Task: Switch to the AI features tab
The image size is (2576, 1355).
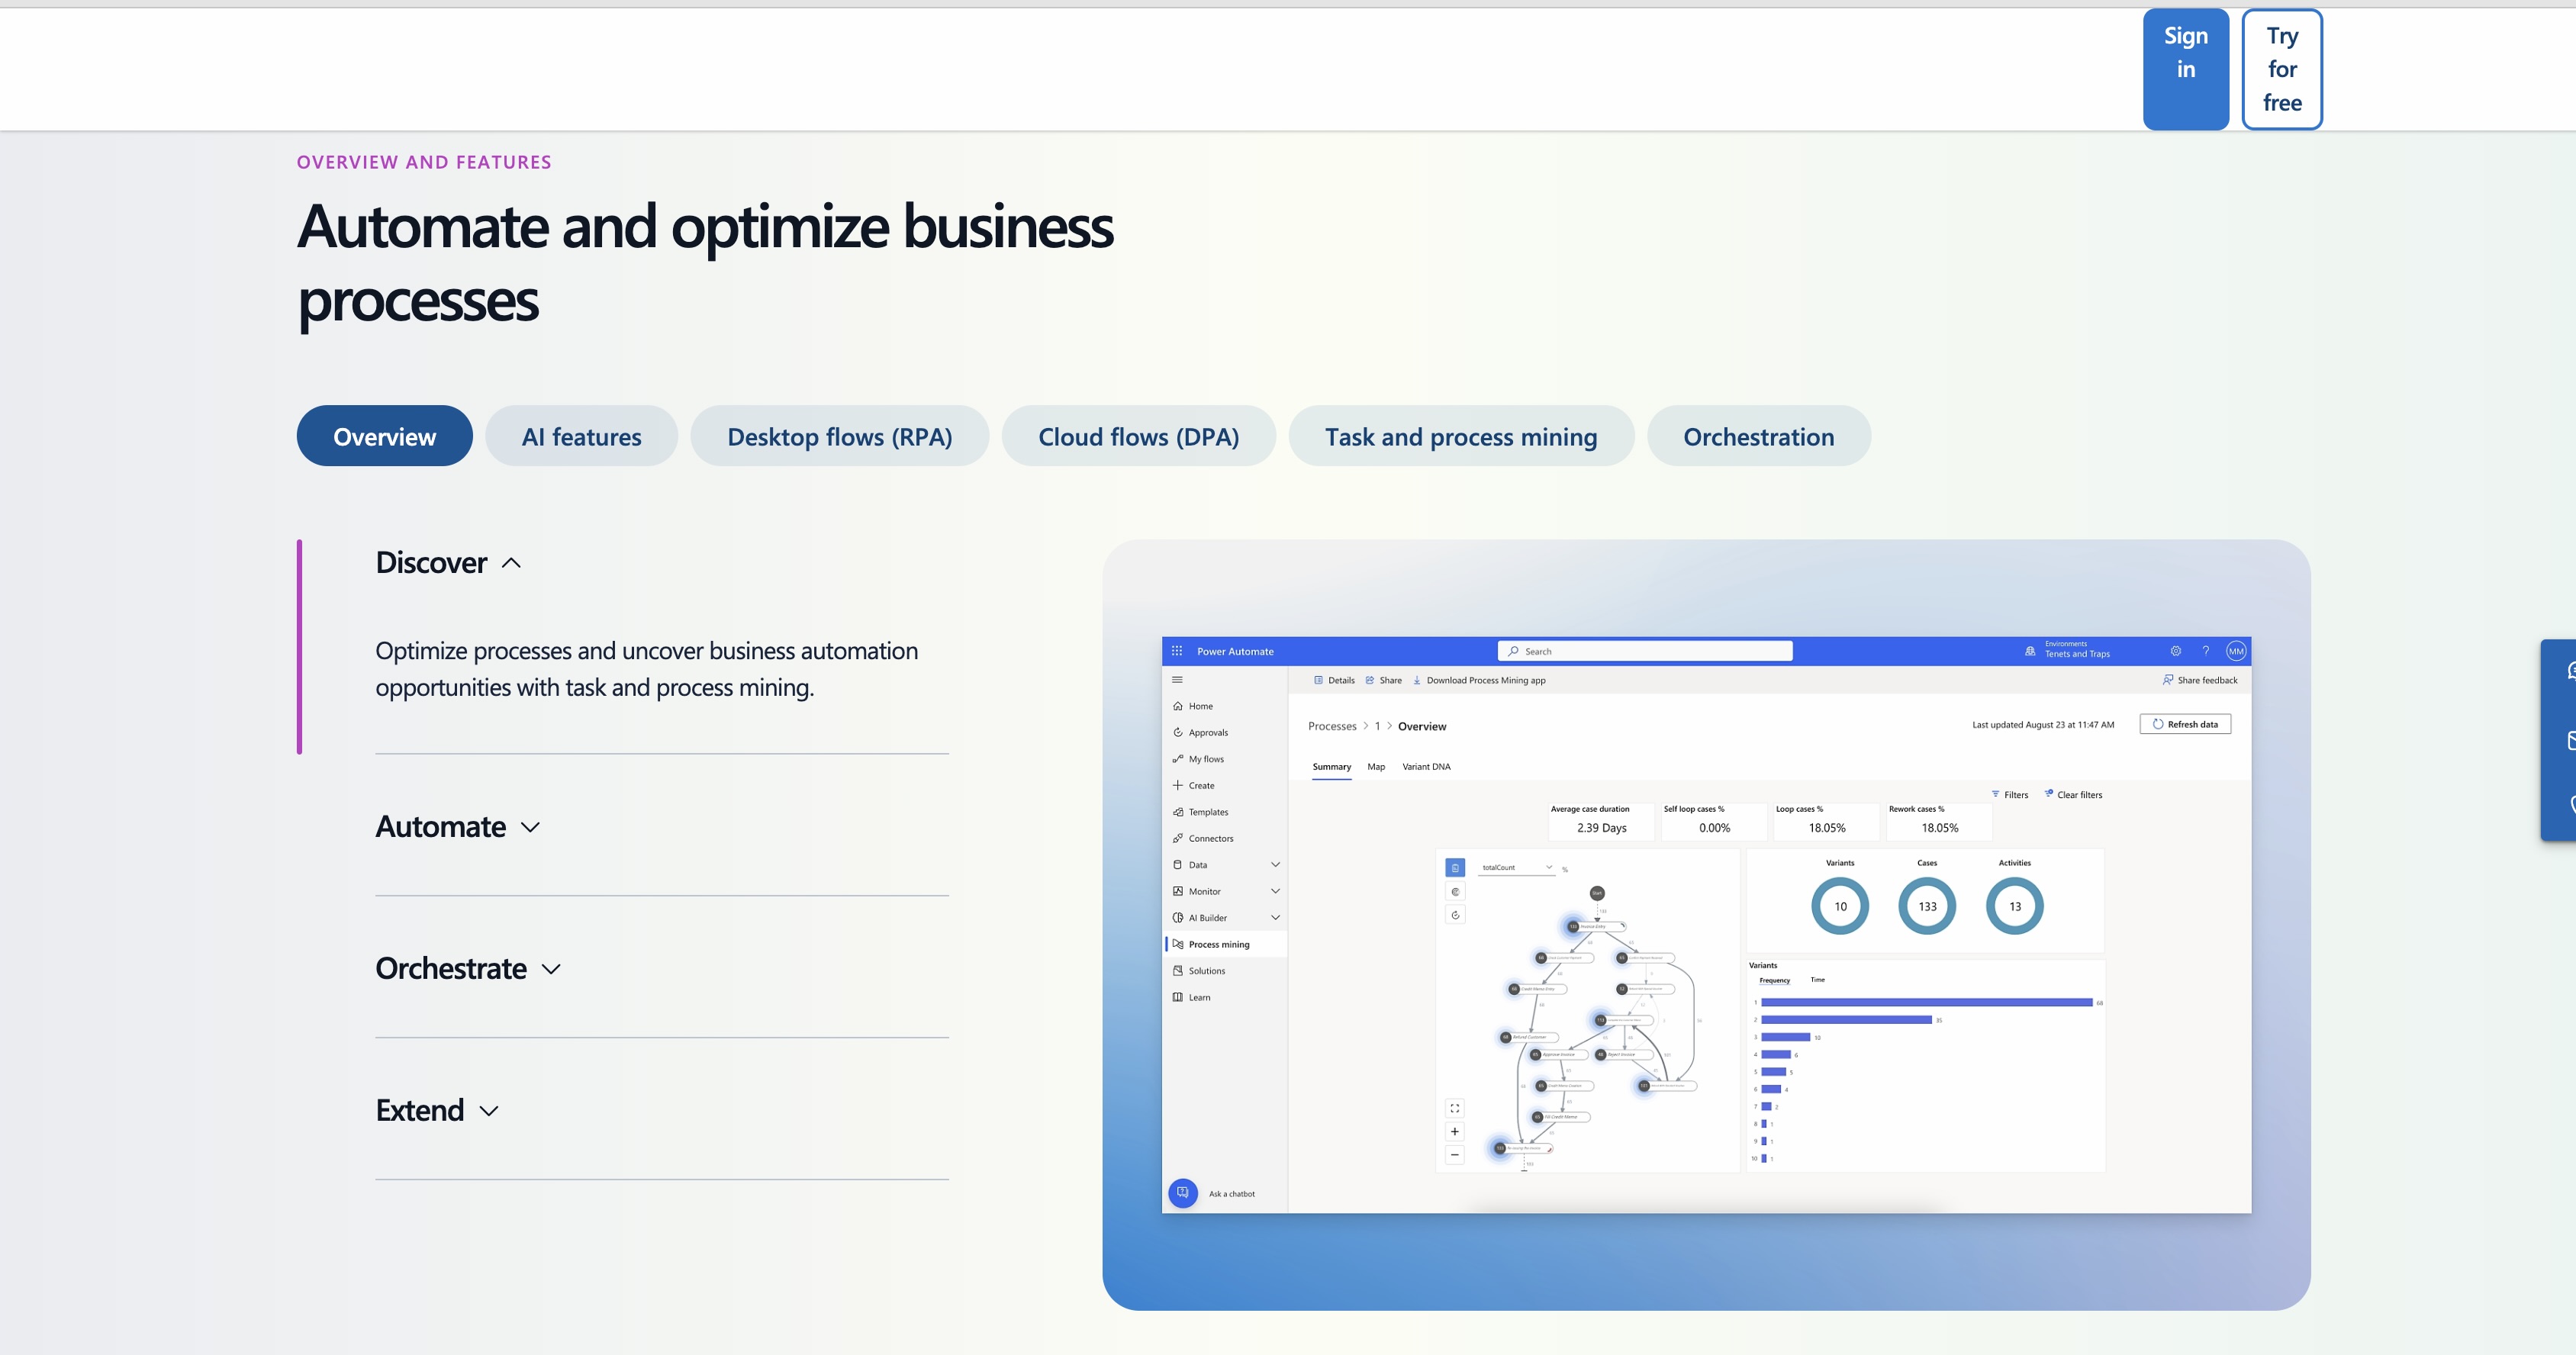Action: [581, 436]
